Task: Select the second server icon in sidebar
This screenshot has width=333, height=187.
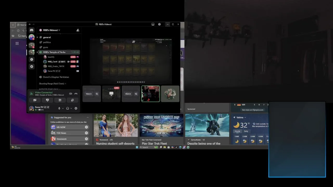Action: pyautogui.click(x=31, y=45)
